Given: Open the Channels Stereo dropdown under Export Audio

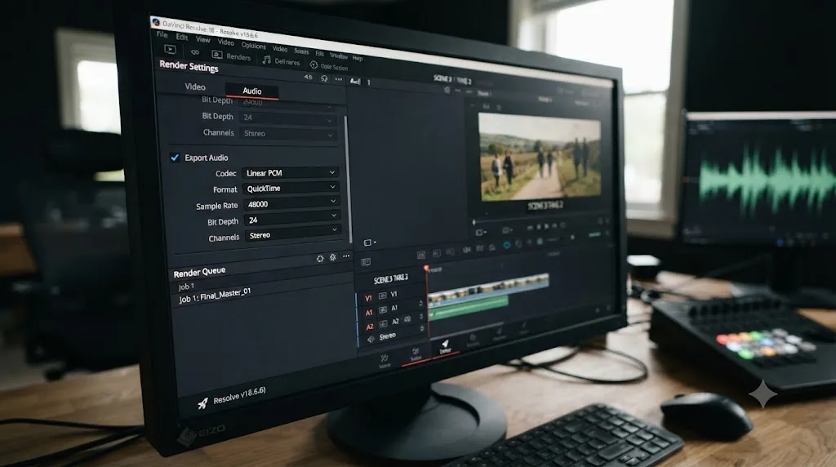Looking at the screenshot, I should 293,234.
